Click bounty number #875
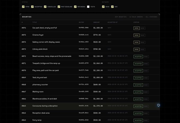 24,35
